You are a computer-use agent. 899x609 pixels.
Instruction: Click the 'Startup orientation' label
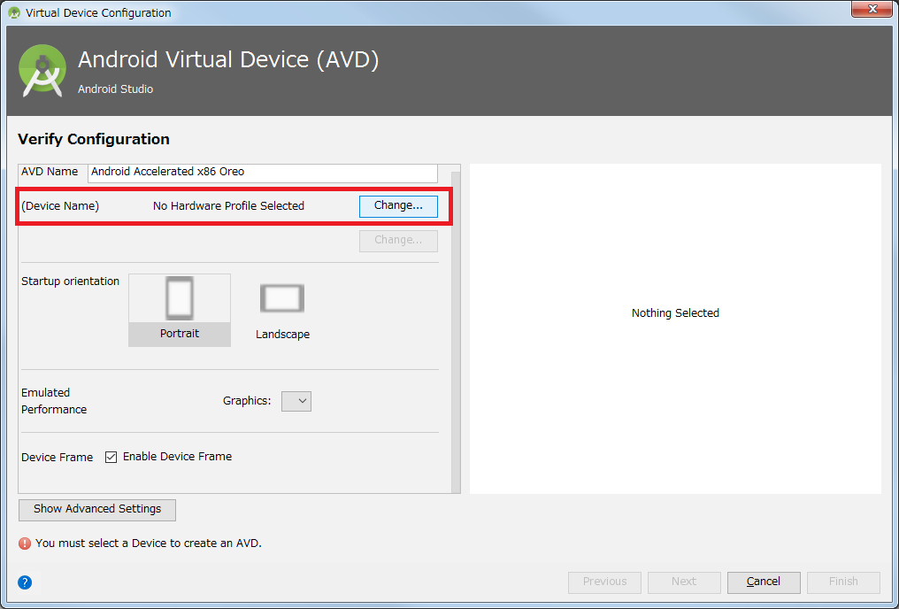pyautogui.click(x=71, y=281)
